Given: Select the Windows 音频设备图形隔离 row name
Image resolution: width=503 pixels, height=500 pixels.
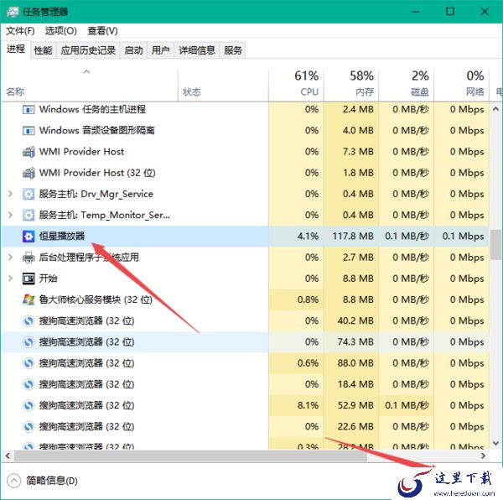Looking at the screenshot, I should (x=97, y=131).
